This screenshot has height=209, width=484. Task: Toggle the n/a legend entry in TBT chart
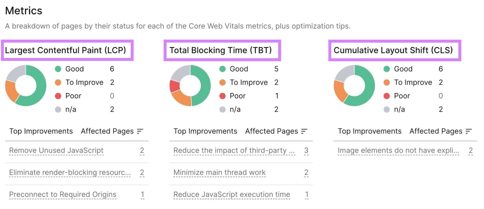[x=235, y=109]
